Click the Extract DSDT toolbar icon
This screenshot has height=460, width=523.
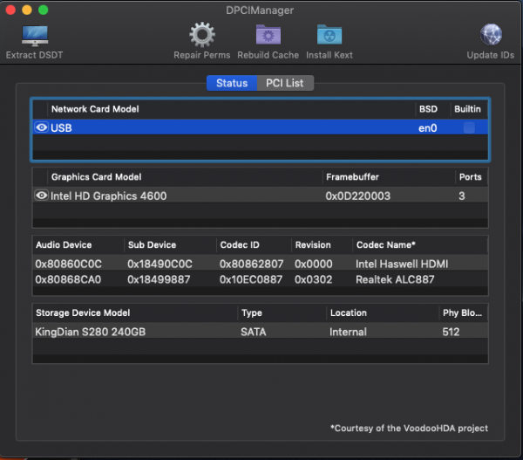[x=34, y=36]
